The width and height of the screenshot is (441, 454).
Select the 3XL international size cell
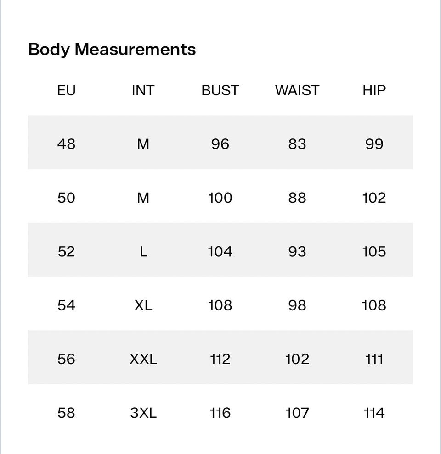143,413
